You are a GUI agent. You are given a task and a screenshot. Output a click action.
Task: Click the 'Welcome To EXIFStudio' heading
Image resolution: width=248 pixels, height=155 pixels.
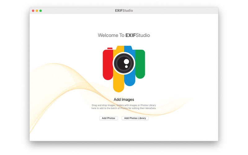[x=124, y=35]
